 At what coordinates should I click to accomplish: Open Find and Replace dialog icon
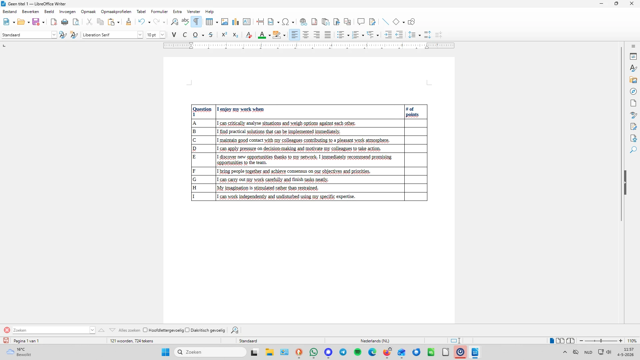click(174, 22)
